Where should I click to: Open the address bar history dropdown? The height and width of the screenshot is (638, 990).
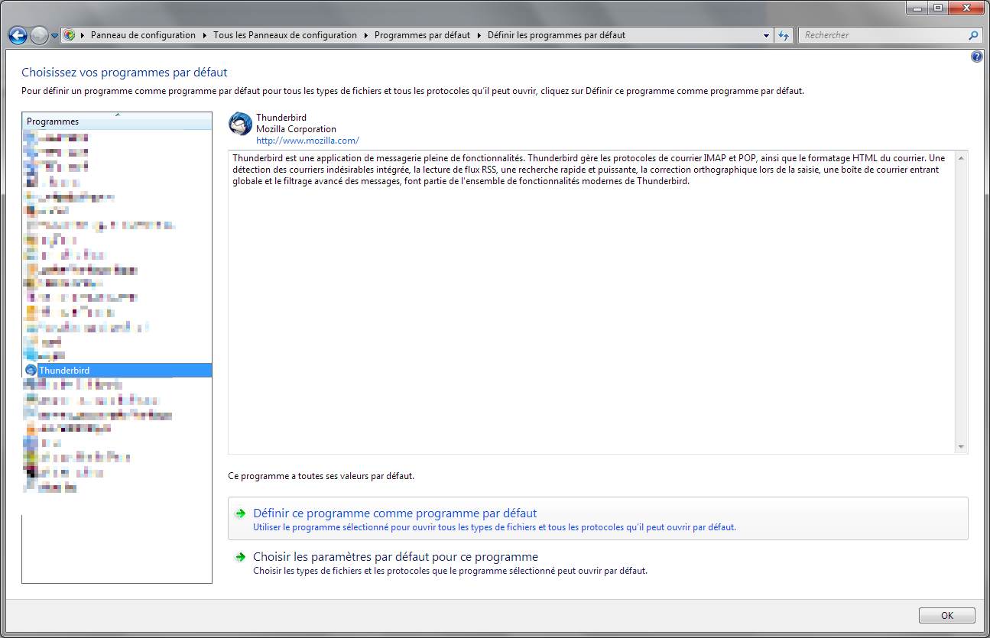[767, 35]
